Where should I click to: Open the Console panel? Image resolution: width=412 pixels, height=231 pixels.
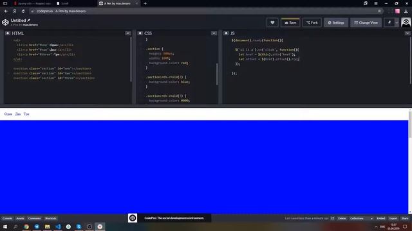7,218
